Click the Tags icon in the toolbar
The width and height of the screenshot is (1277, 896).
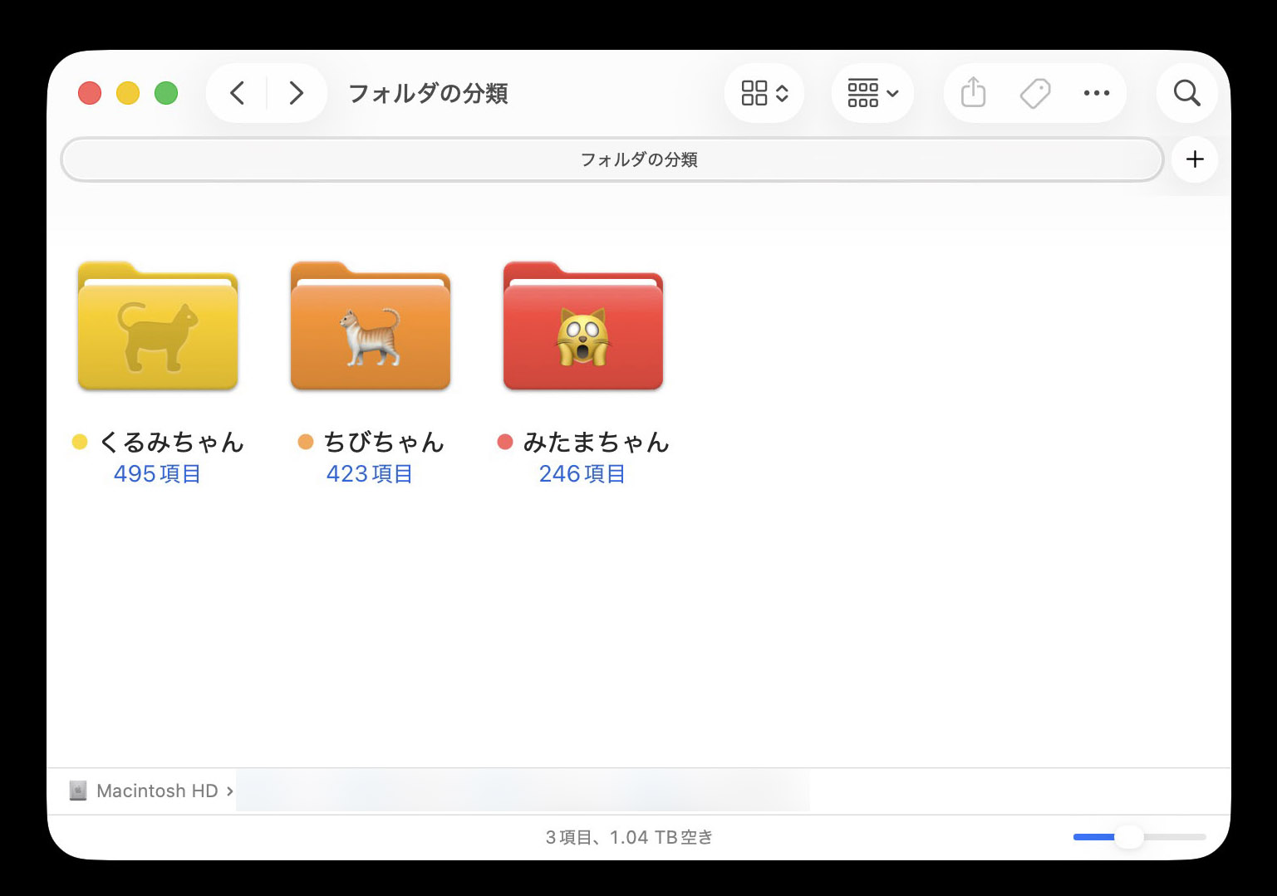pos(1034,93)
